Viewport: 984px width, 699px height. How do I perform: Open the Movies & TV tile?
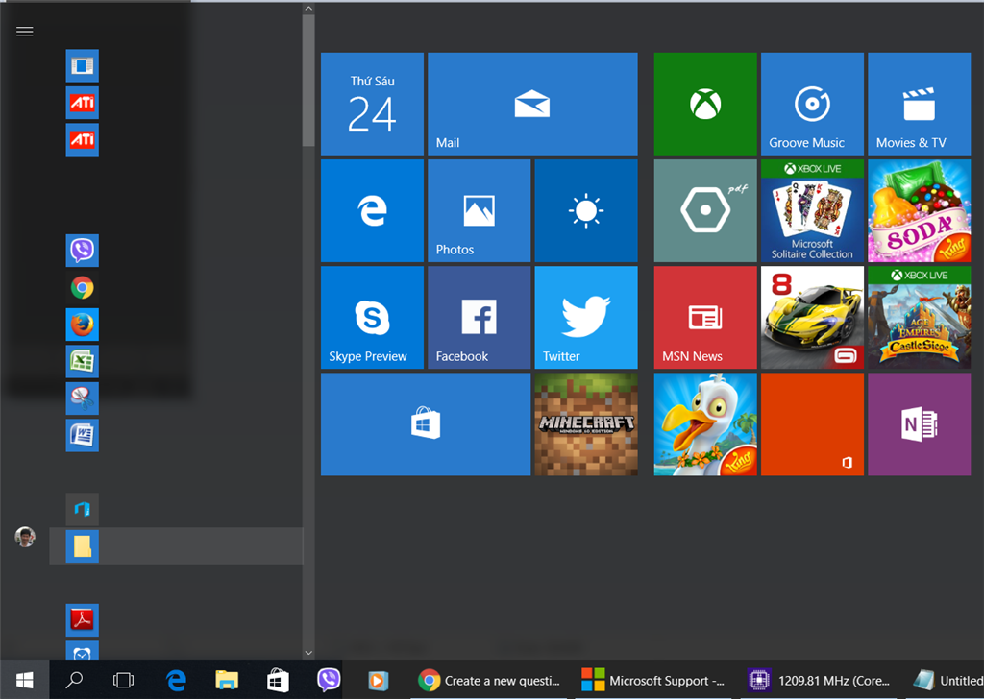coord(919,104)
